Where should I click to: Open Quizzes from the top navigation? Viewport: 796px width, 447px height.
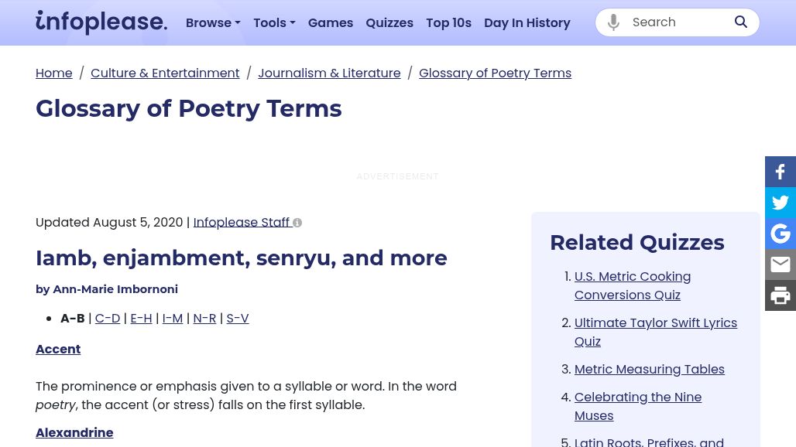(389, 22)
